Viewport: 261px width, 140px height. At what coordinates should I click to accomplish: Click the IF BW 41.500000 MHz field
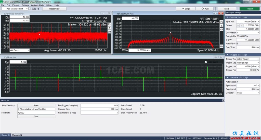[x=248, y=40]
